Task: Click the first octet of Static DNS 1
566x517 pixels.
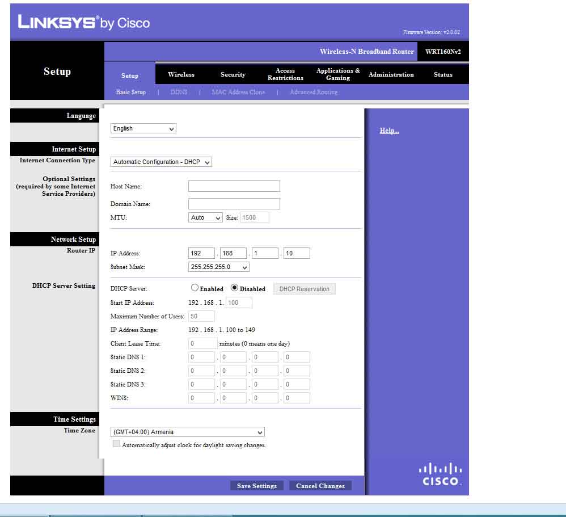Action: click(x=201, y=358)
